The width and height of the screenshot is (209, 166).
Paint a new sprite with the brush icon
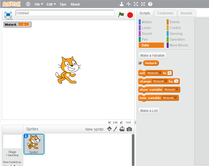(115, 129)
